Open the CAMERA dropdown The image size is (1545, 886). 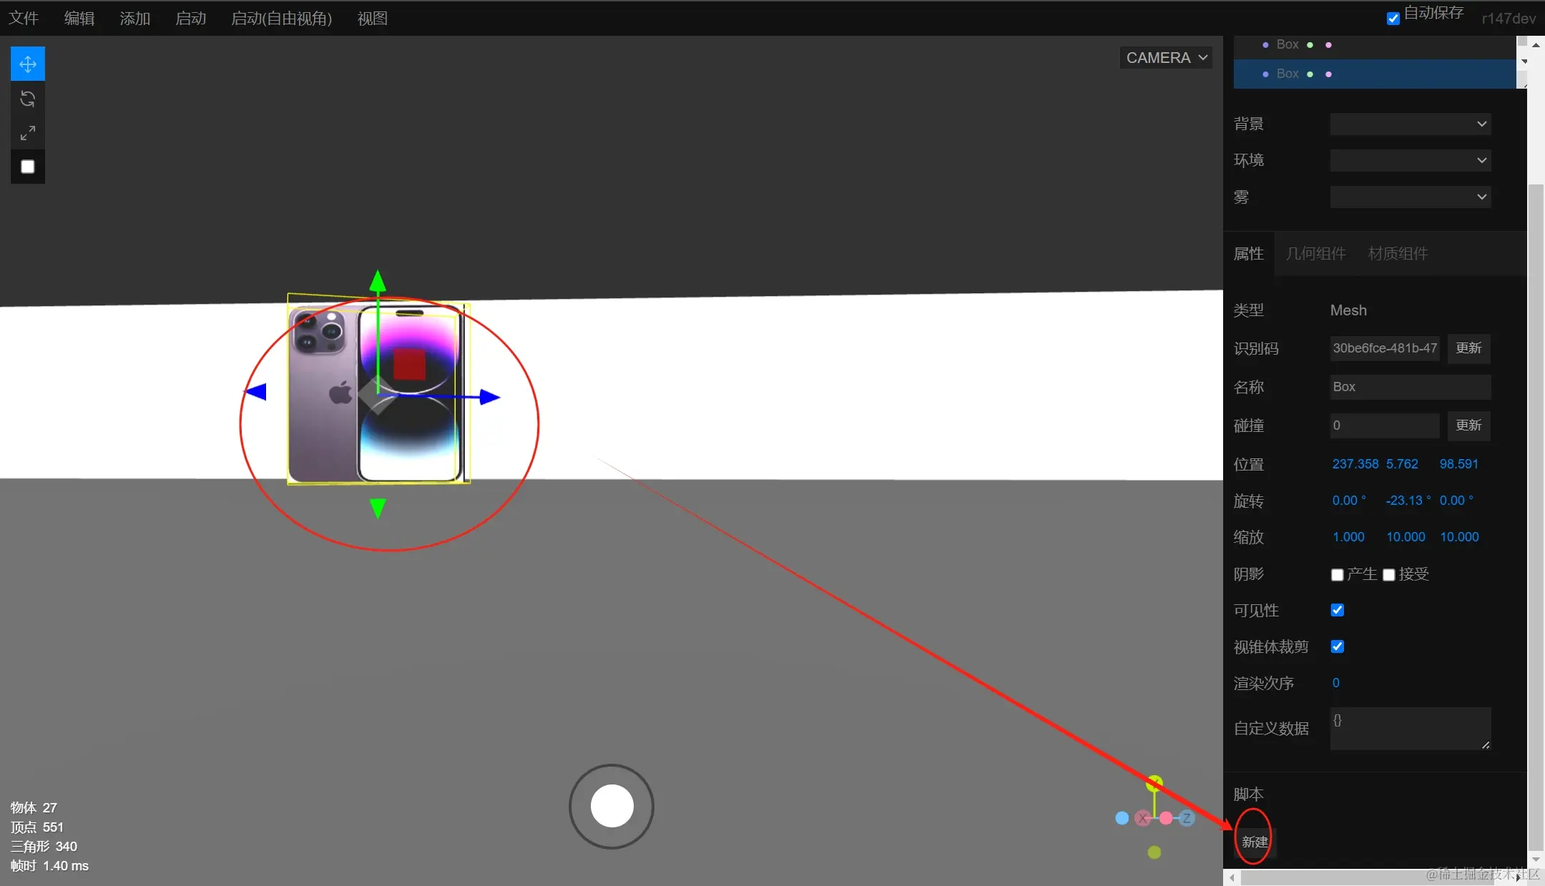[1166, 58]
